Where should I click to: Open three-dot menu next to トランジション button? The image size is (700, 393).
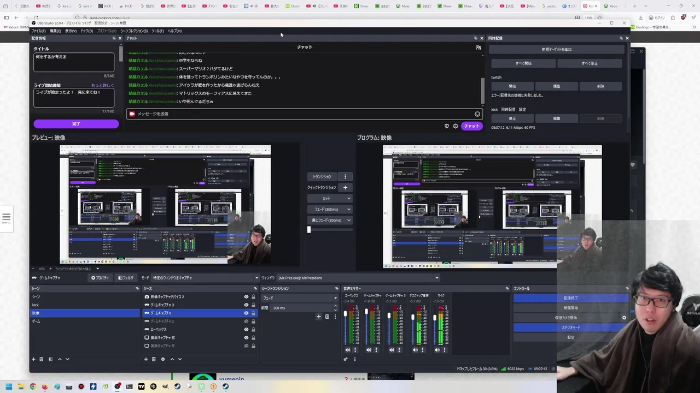345,176
